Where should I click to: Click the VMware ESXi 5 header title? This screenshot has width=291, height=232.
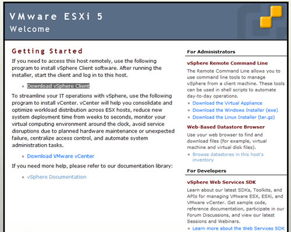56,16
